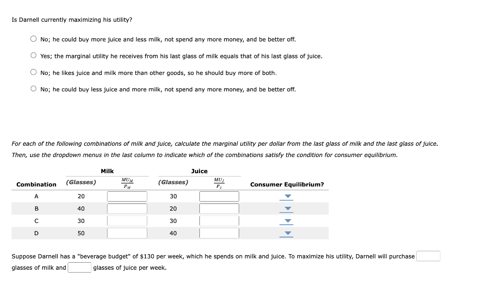Select the first 'No; he could buy more juice' option
Image resolution: width=485 pixels, height=283 pixels.
[x=33, y=39]
